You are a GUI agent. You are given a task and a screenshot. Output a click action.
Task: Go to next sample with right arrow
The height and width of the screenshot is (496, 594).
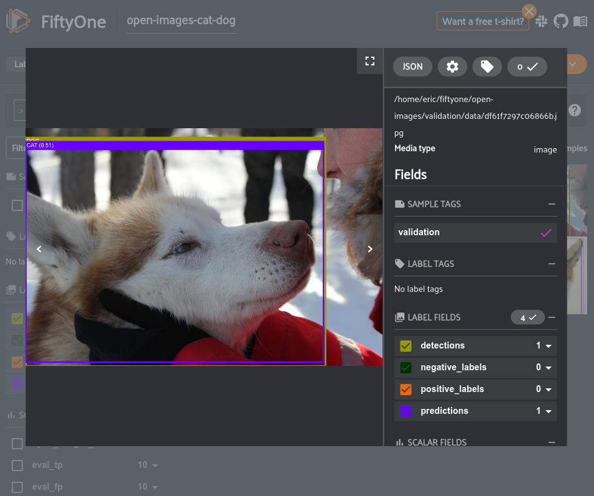tap(370, 249)
